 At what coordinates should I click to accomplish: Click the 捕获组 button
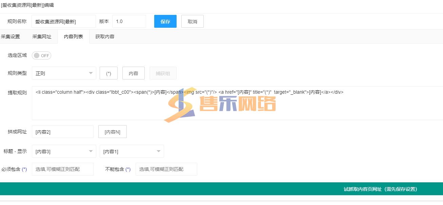163,73
